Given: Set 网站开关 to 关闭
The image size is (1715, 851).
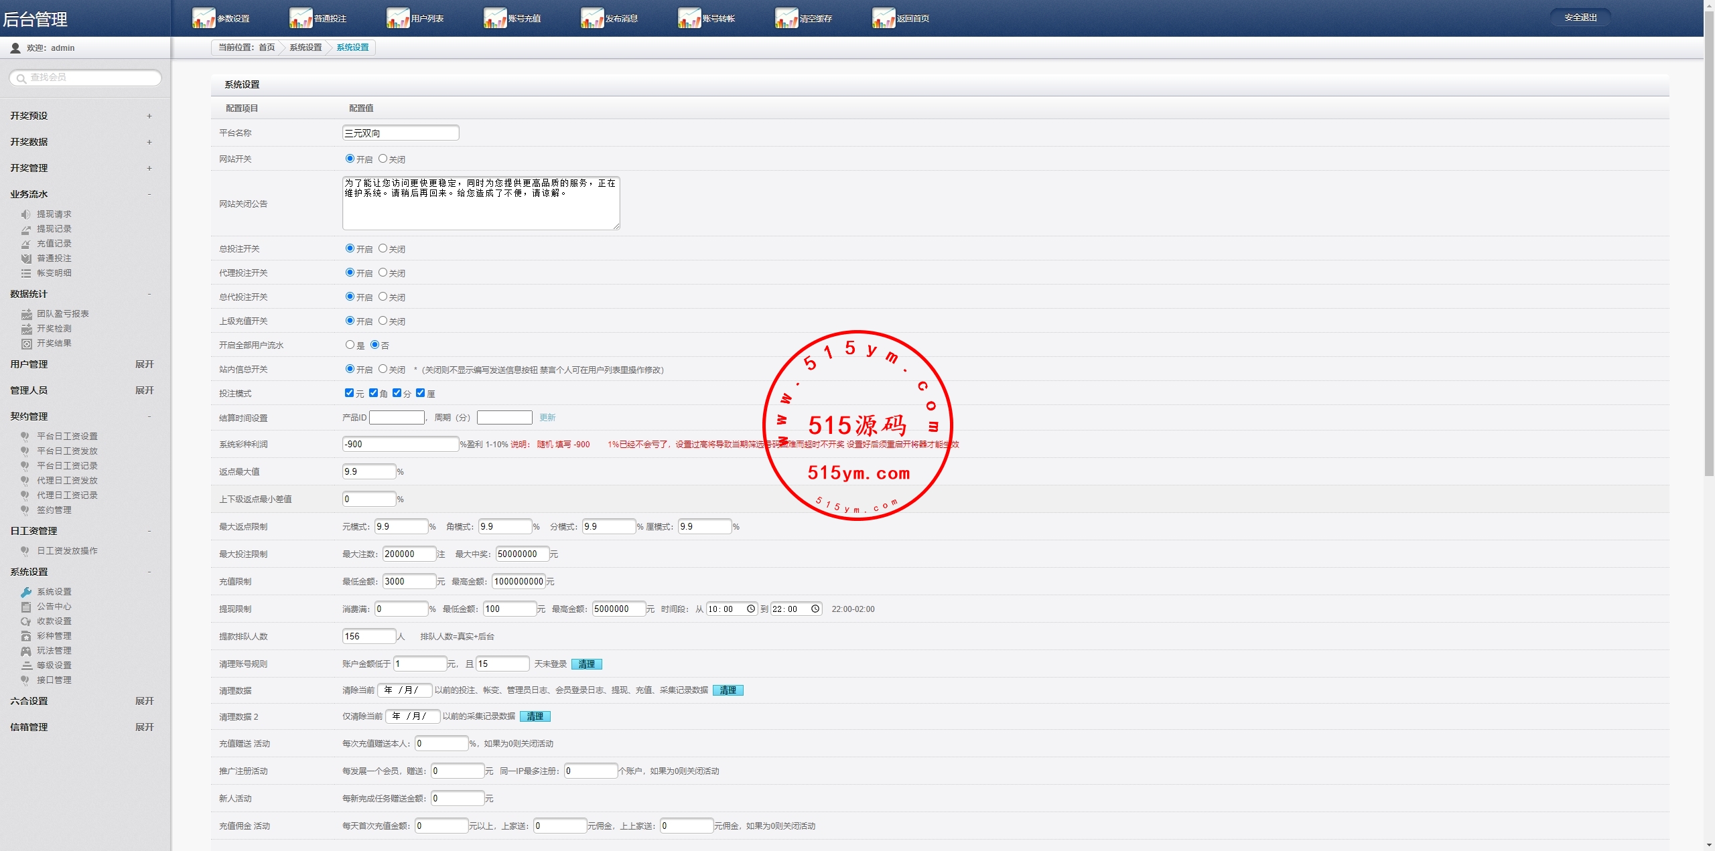Looking at the screenshot, I should [x=383, y=159].
